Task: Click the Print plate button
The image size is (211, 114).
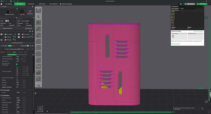Action: [x=203, y=4]
